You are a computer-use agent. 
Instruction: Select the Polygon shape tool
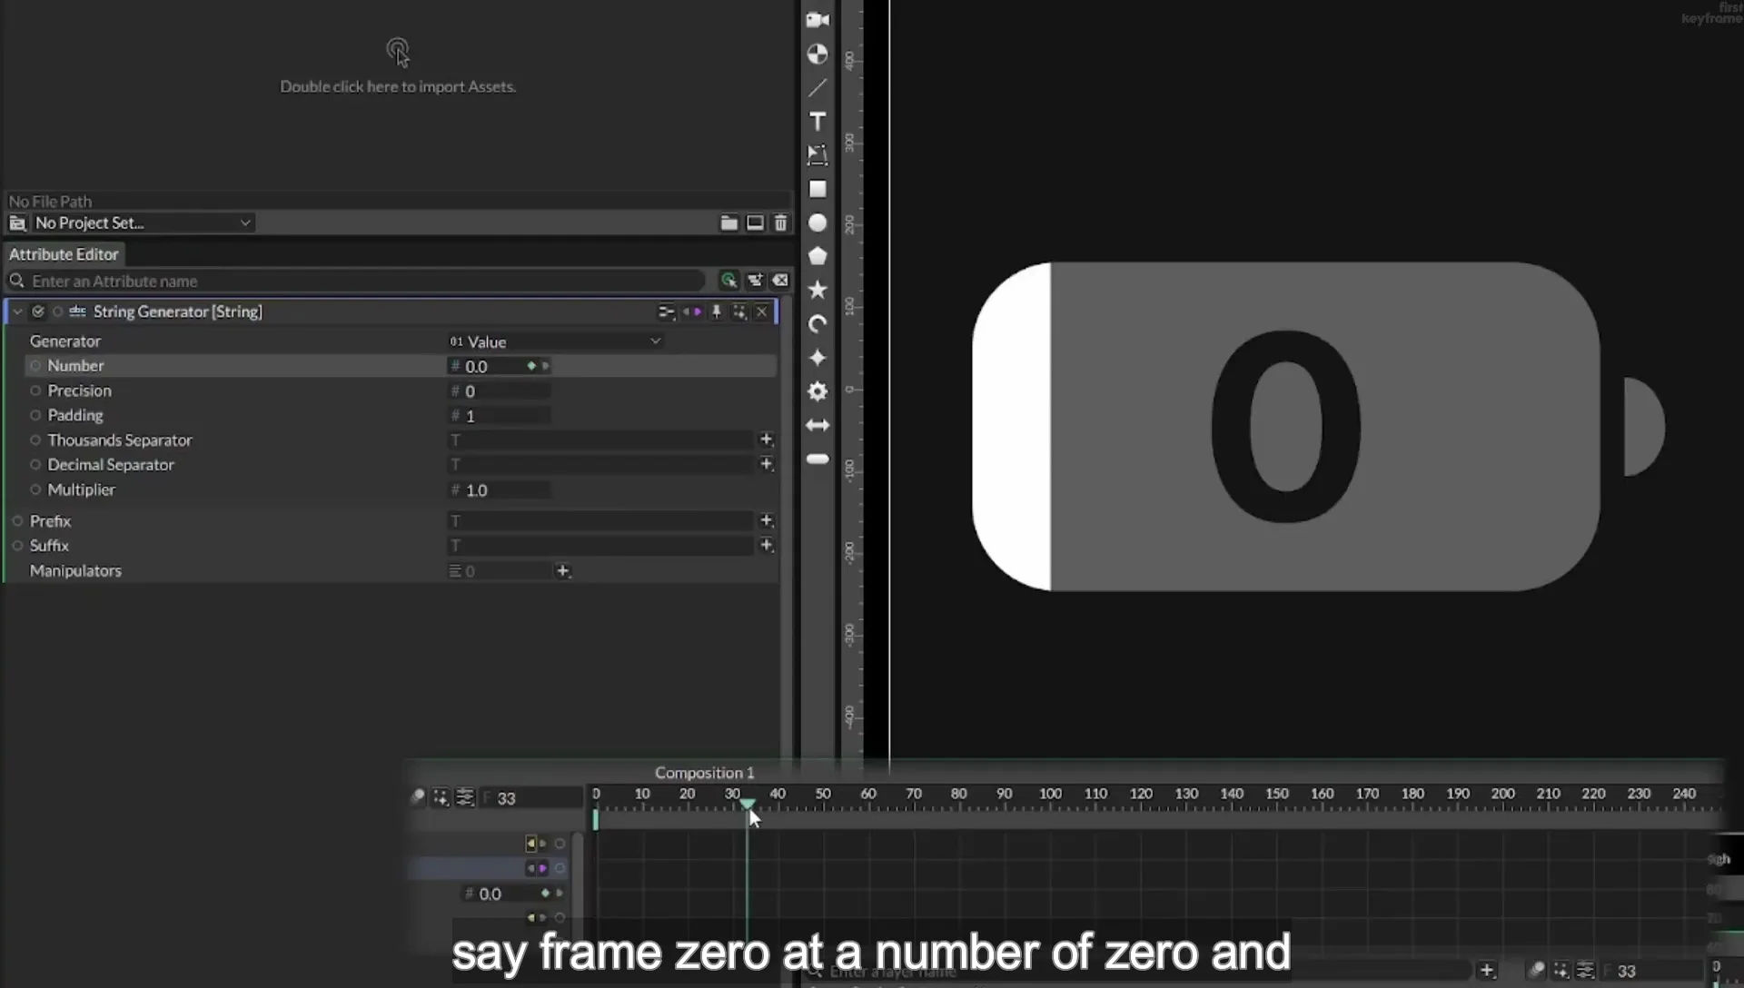(x=817, y=256)
